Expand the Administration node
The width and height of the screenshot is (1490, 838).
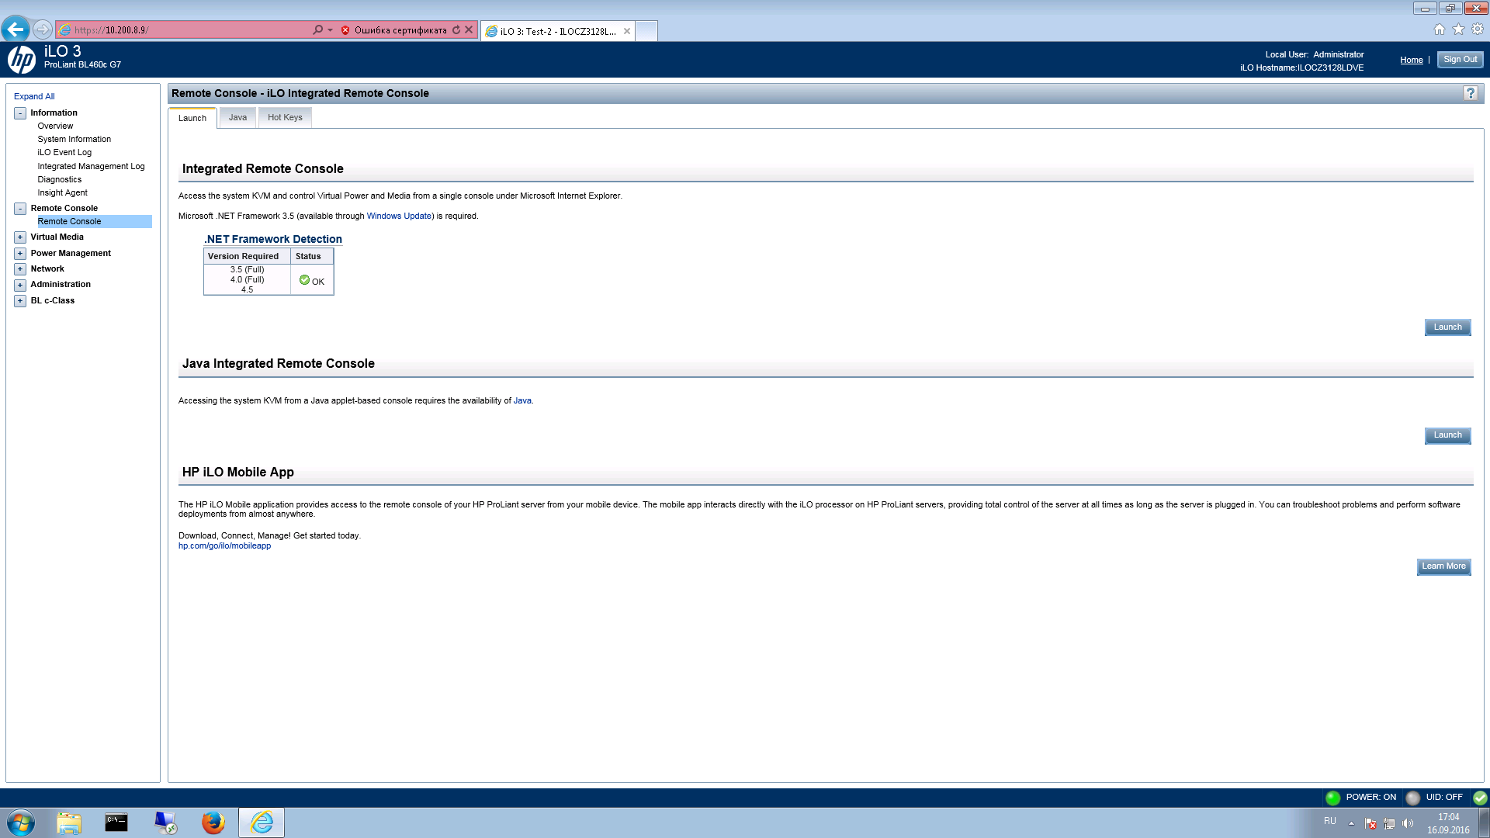(20, 286)
